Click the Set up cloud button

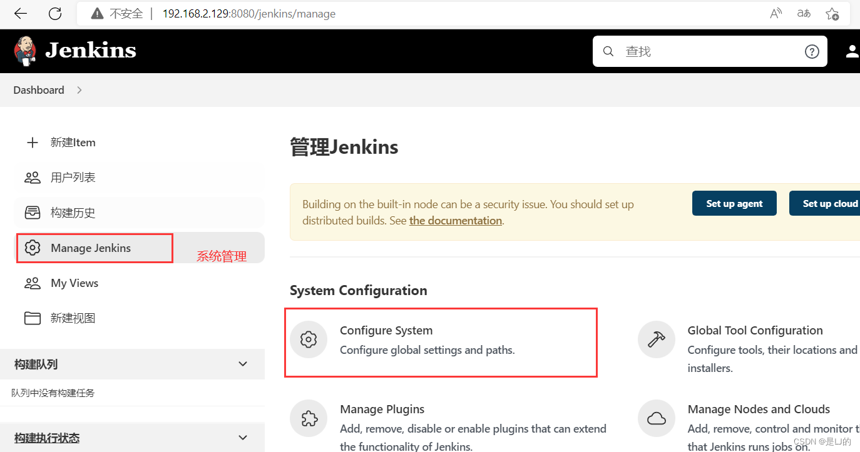coord(825,203)
